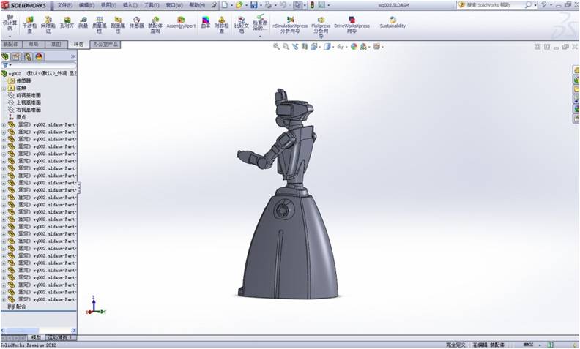Expand the 注解 annotations tree node

click(x=4, y=88)
